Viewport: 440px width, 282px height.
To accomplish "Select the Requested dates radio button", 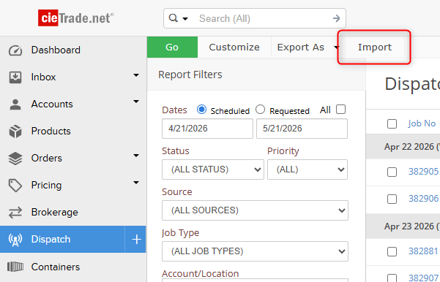I will 260,110.
